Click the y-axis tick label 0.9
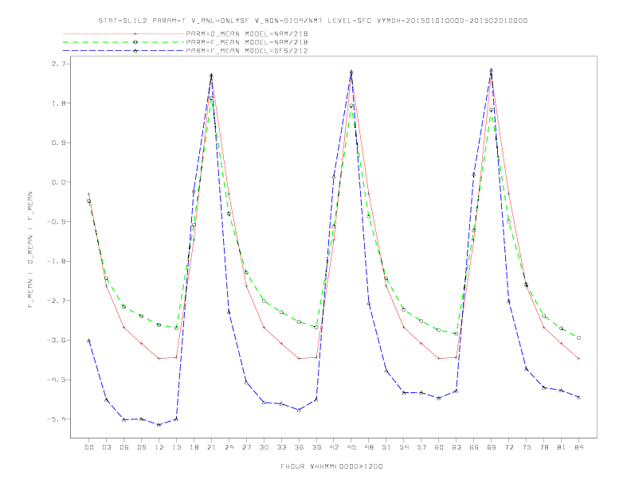The width and height of the screenshot is (631, 487). tap(57, 142)
